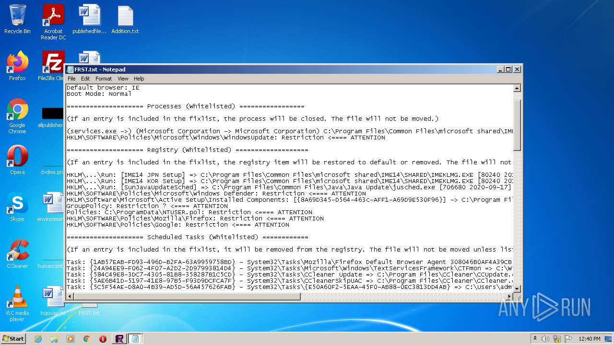Click the Opera taskbar icon
This screenshot has height=345, width=614.
(x=103, y=339)
